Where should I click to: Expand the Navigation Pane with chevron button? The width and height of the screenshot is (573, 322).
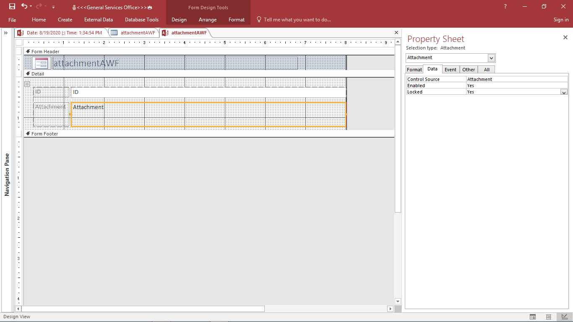(6, 33)
